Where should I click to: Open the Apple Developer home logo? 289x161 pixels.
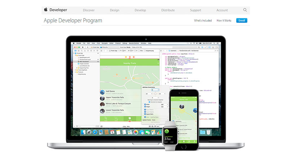click(56, 10)
